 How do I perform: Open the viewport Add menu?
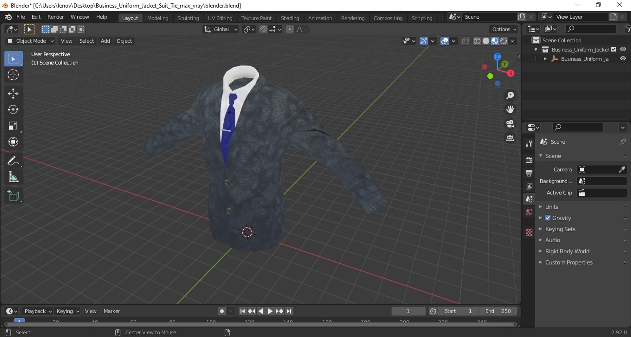tap(105, 41)
